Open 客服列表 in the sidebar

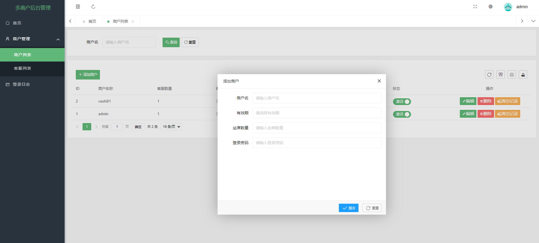[32, 68]
